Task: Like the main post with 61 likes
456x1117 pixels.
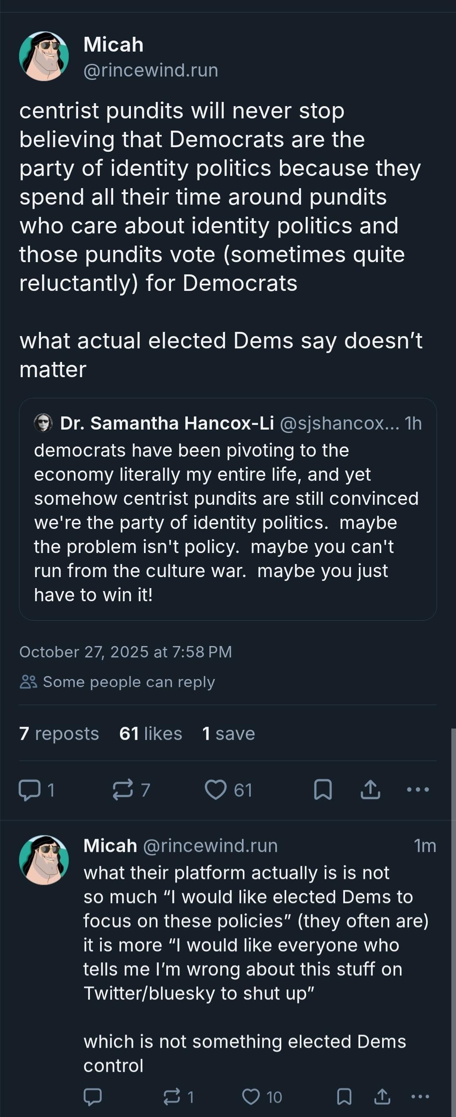Action: tap(216, 790)
